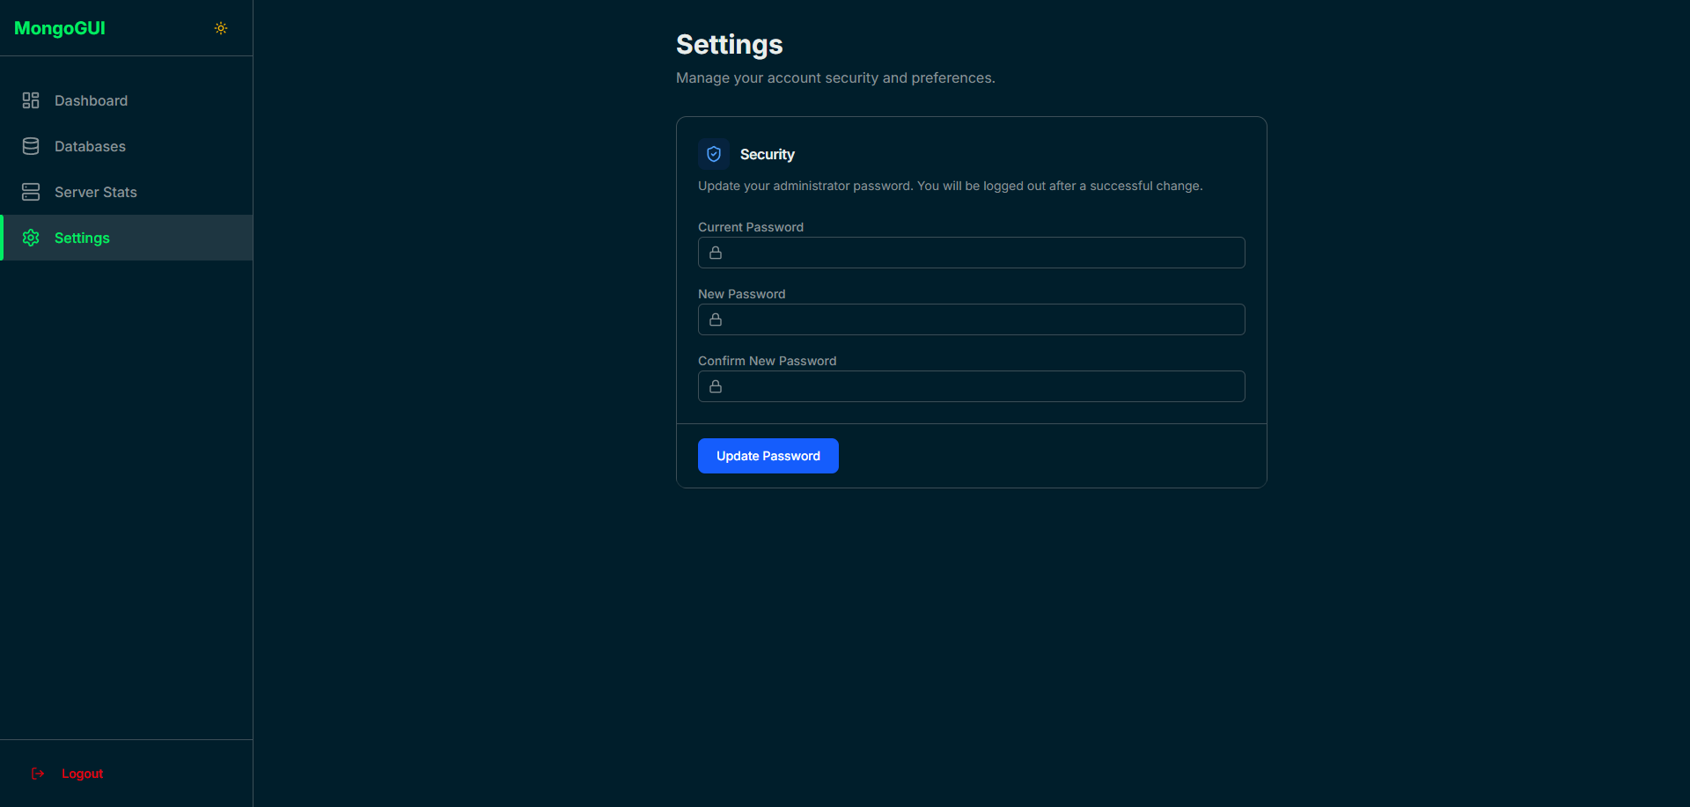This screenshot has height=807, width=1690.
Task: Open the Server Stats page
Action: tap(95, 192)
